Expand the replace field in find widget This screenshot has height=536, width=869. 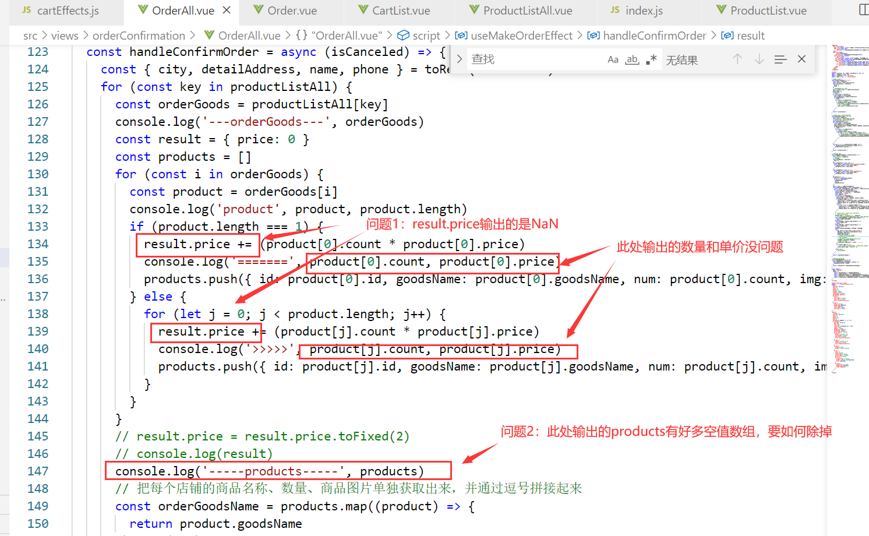pyautogui.click(x=460, y=59)
